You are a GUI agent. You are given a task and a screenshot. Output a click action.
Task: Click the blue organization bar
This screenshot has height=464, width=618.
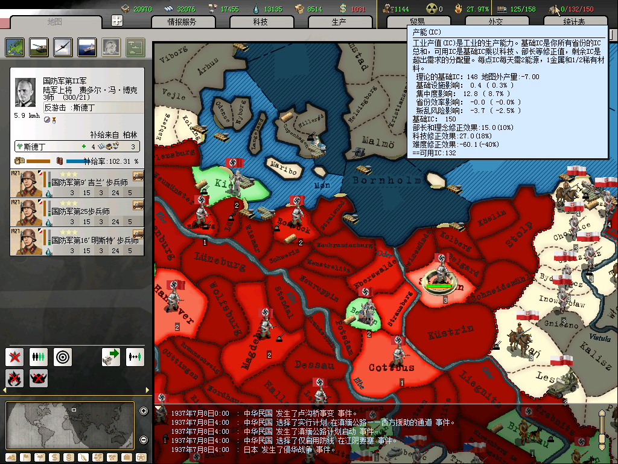78,161
